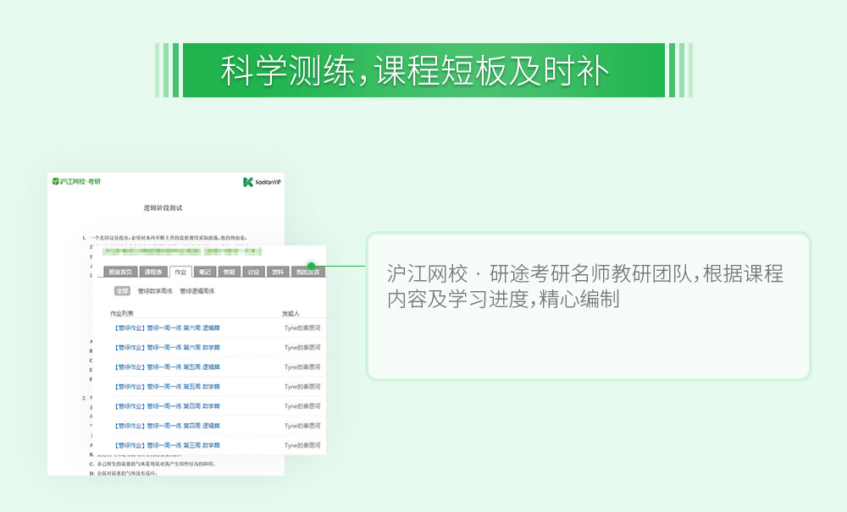Open the 班级首页 tab
The height and width of the screenshot is (512, 847).
pyautogui.click(x=120, y=272)
